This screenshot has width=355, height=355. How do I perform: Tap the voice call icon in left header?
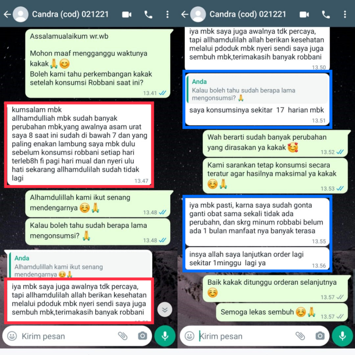tap(148, 15)
